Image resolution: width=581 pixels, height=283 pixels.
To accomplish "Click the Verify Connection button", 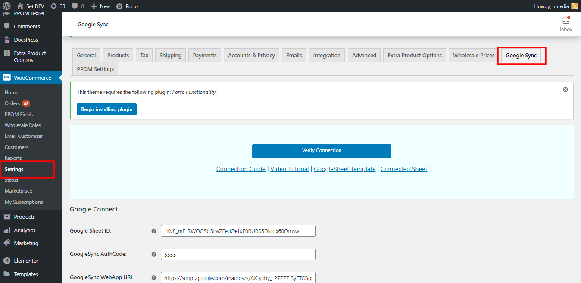I will click(x=322, y=151).
